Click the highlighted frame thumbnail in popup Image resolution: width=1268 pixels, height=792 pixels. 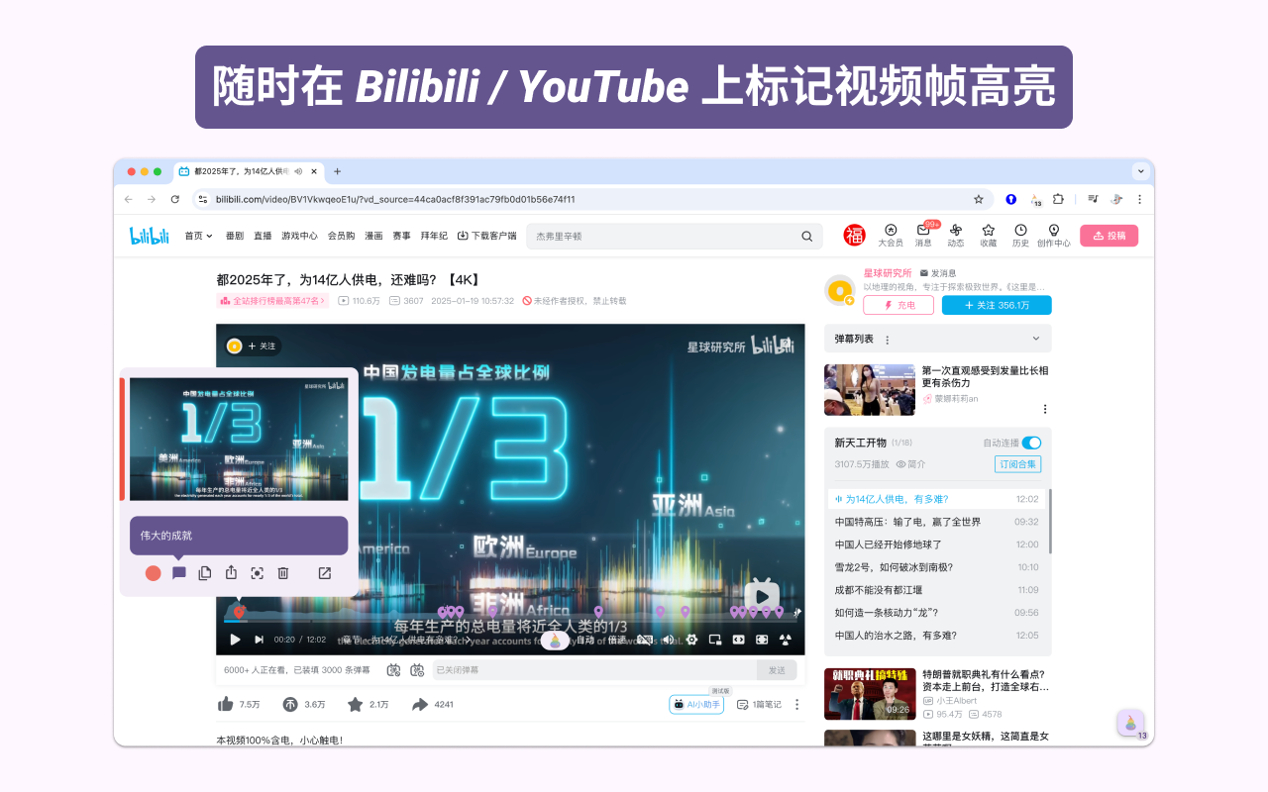[239, 439]
